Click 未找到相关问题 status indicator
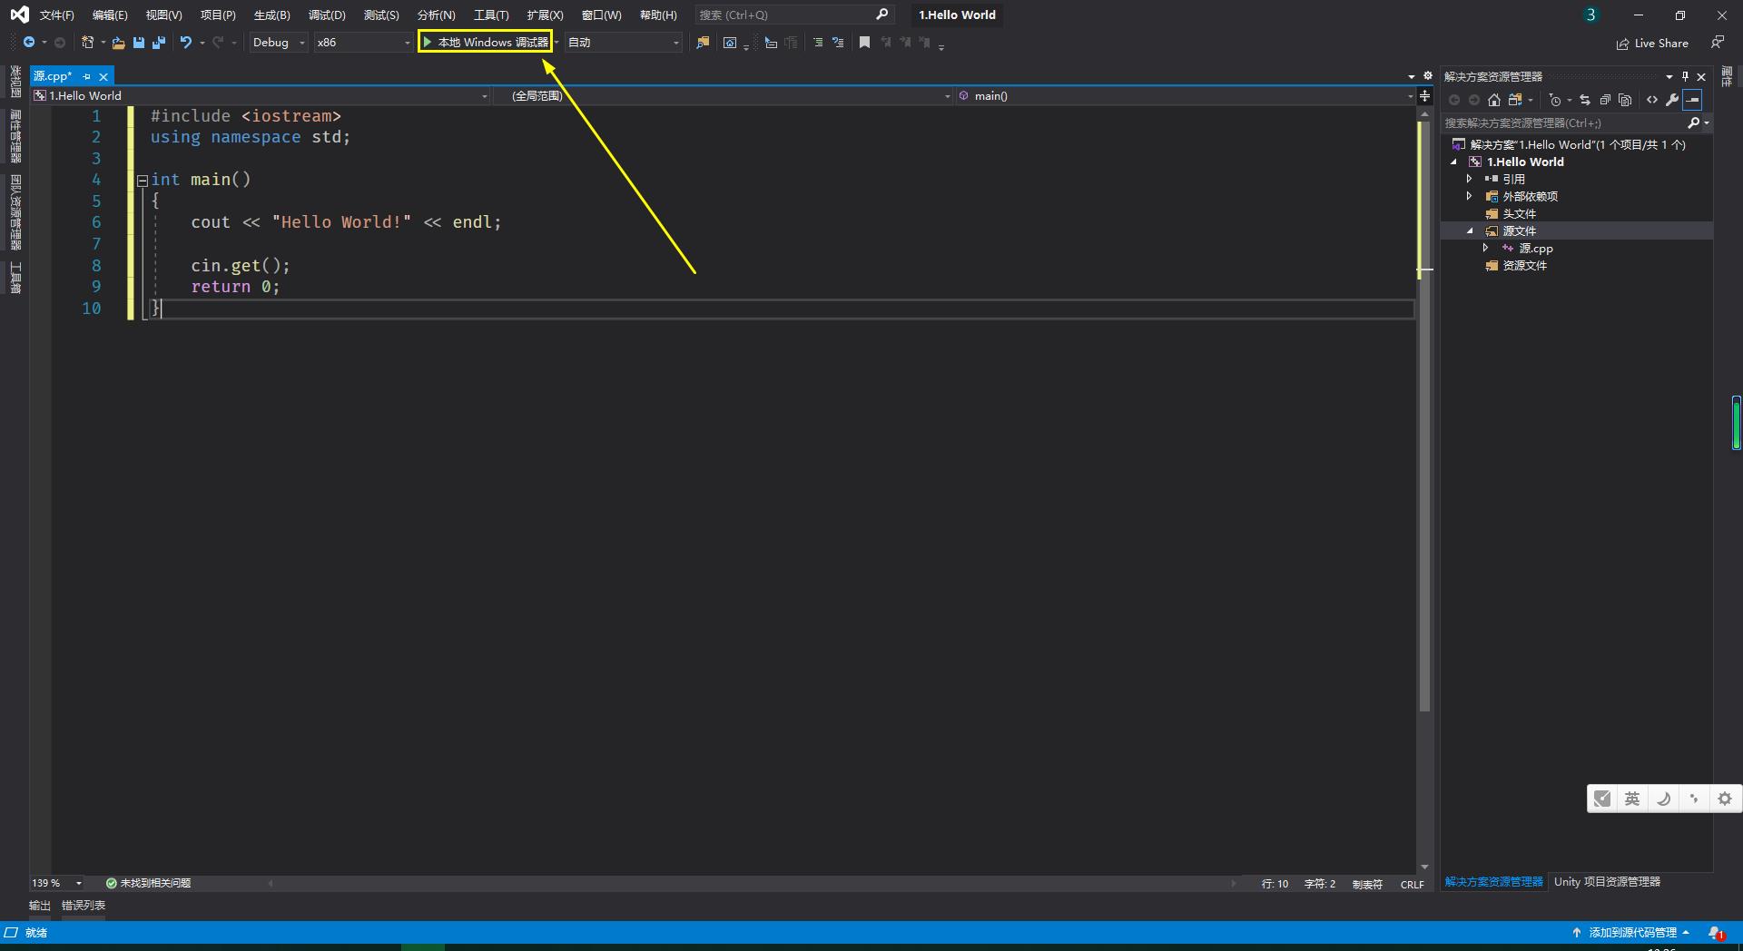This screenshot has height=951, width=1743. pos(148,883)
